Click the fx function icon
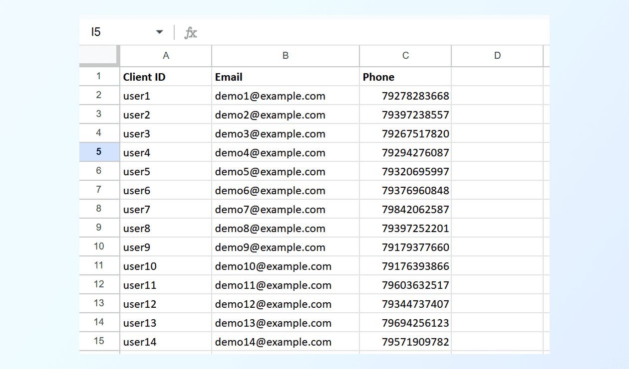The image size is (629, 369). point(191,33)
